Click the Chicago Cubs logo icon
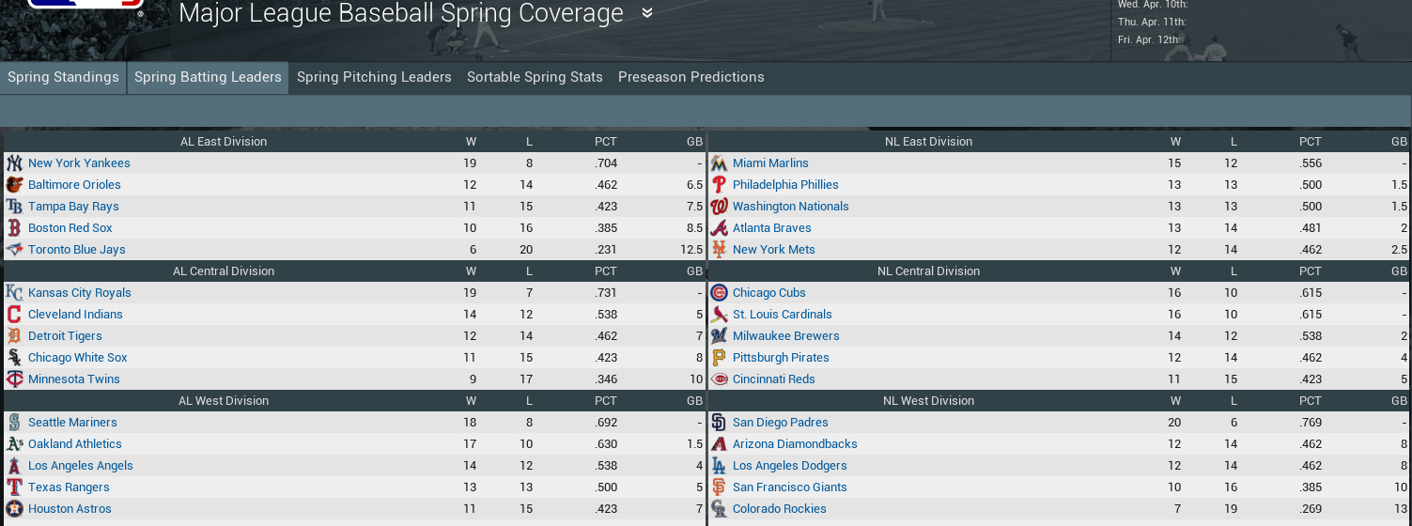The width and height of the screenshot is (1412, 526). (719, 293)
